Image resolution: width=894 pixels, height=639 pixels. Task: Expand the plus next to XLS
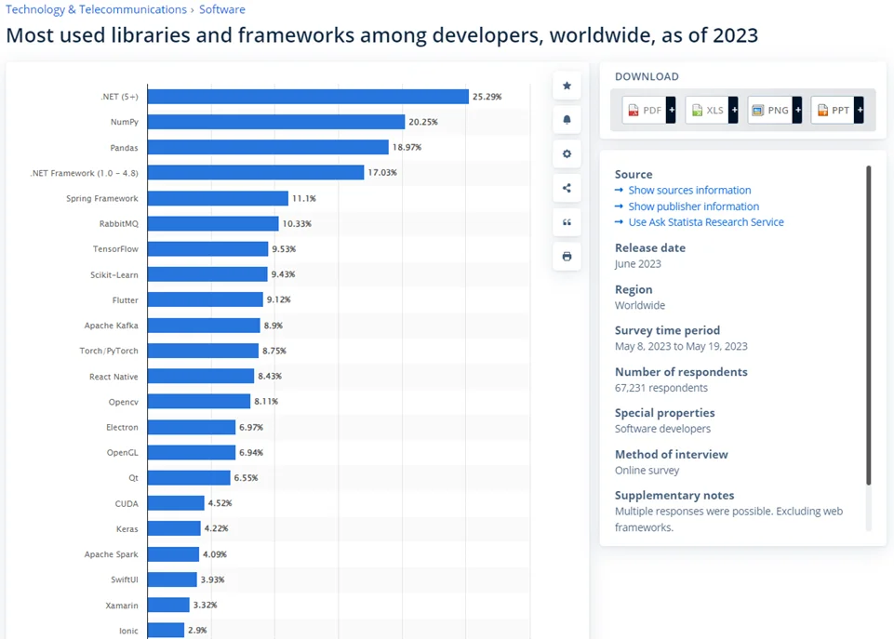734,110
